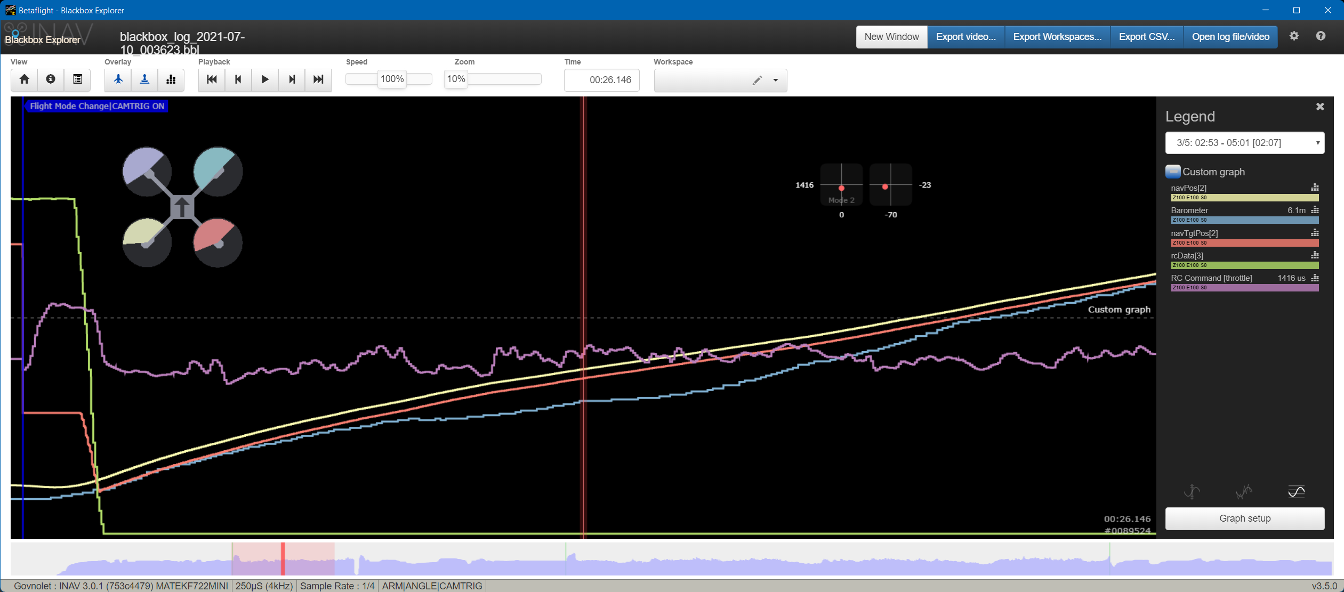1344x592 pixels.
Task: Step back one frame
Action: (x=238, y=79)
